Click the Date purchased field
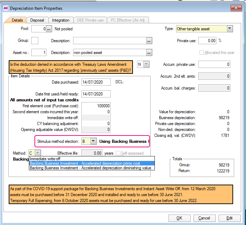Viewport: 246px width, 225px height. pyautogui.click(x=96, y=82)
